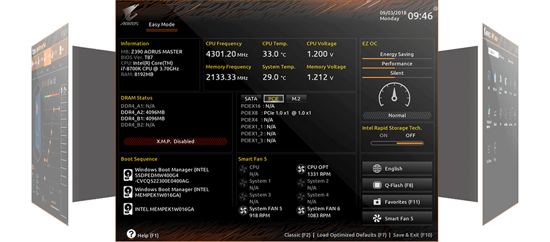This screenshot has width=550, height=242.
Task: Switch to Classic (F2) mode
Action: click(x=298, y=235)
